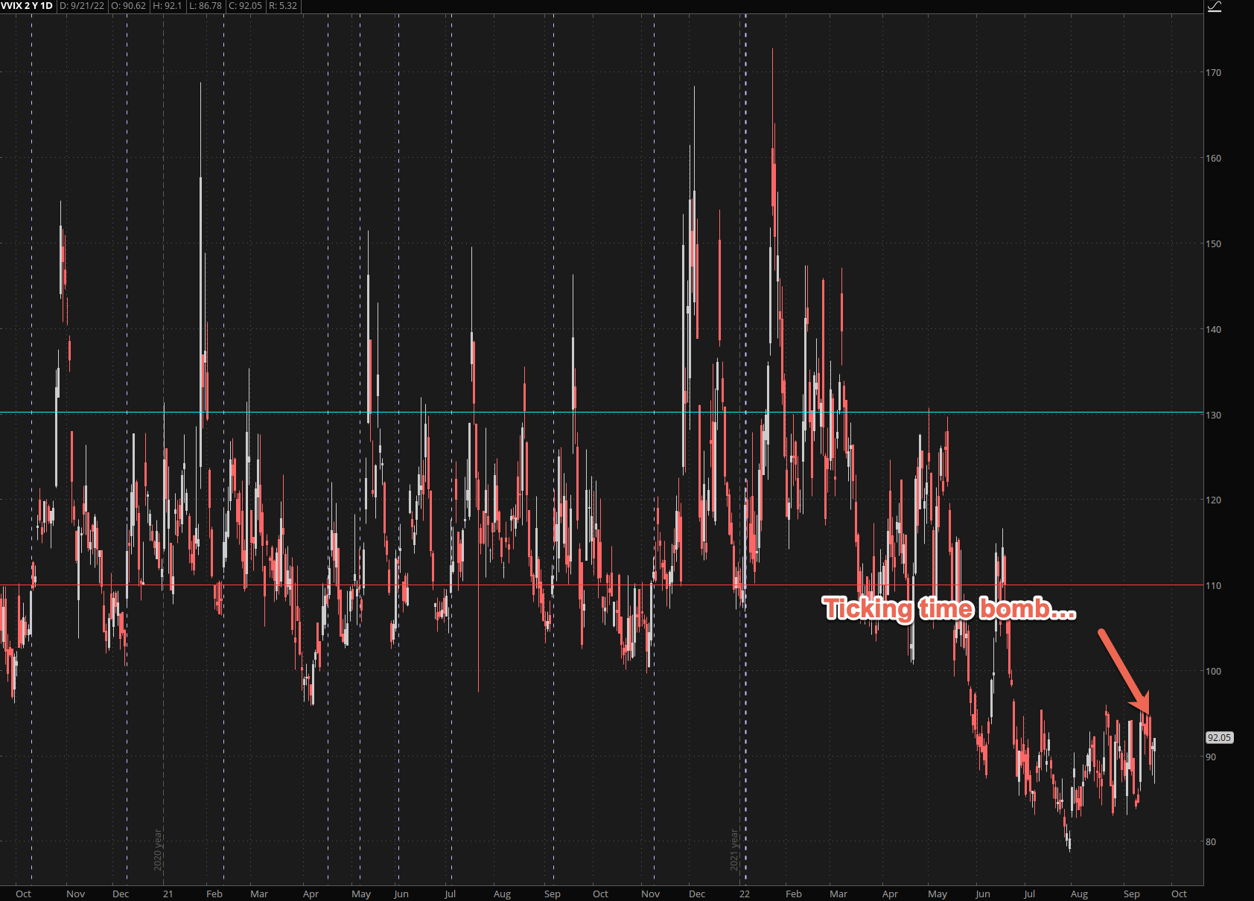This screenshot has height=901, width=1254.
Task: Click the low value L: 86.78
Action: [206, 6]
